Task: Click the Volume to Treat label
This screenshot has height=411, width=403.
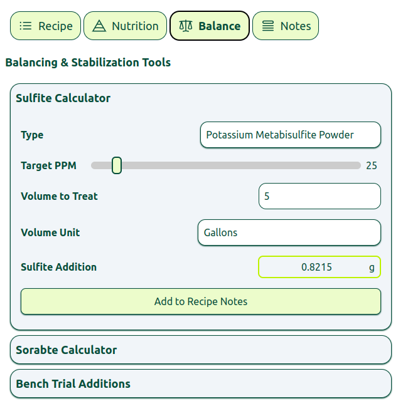Action: pyautogui.click(x=59, y=196)
